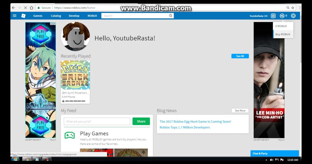Click the Play Games heading text

(x=94, y=134)
